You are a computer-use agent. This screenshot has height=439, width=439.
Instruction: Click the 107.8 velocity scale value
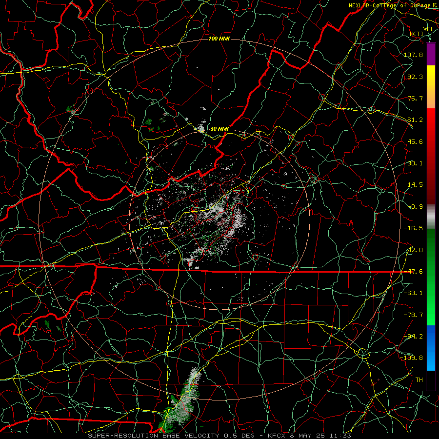(x=413, y=55)
